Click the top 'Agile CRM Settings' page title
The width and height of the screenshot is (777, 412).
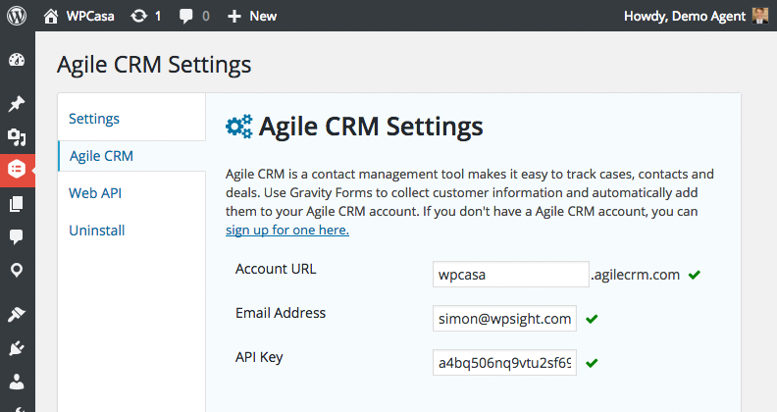click(154, 65)
